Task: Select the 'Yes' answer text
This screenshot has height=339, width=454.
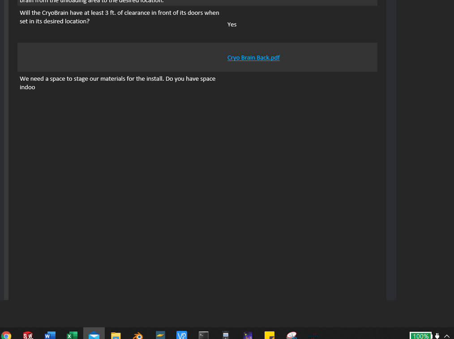Action: tap(232, 25)
